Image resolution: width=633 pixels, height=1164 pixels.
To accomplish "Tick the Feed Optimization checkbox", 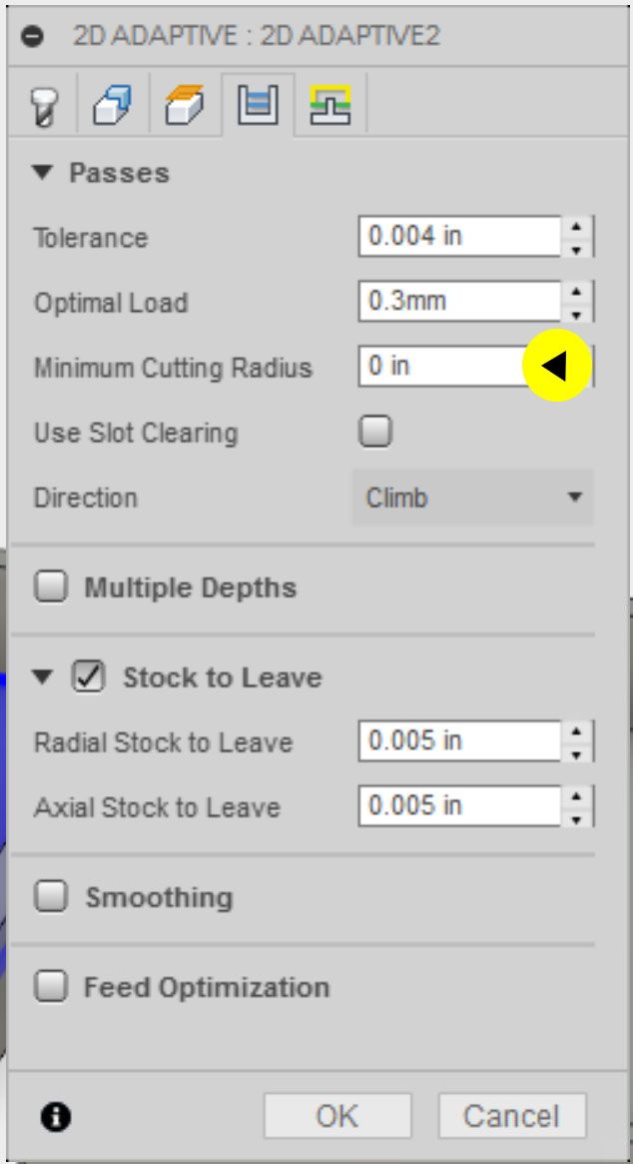I will (51, 987).
